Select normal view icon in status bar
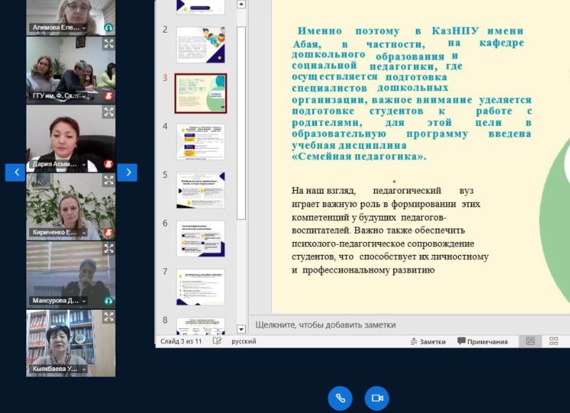Viewport: 570px width, 413px height. [x=530, y=341]
